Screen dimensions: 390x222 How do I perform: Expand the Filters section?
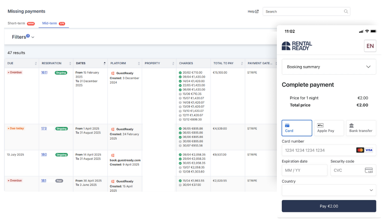coord(23,37)
